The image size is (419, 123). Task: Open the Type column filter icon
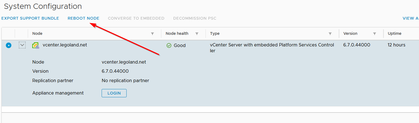pos(330,34)
